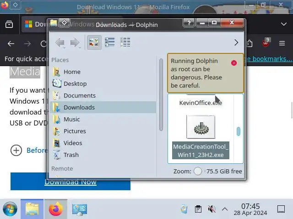293x219 pixels.
Task: Open Firefox hamburger application menu
Action: tap(282, 43)
